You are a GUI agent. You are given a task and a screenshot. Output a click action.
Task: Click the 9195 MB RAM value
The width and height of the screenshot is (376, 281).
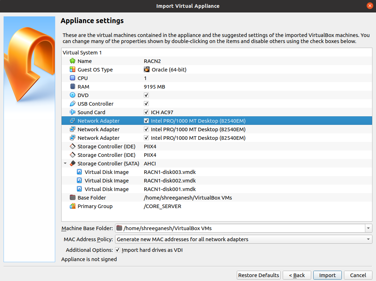(x=155, y=87)
